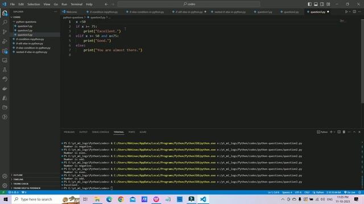Open the Selection menu
364x204 pixels.
[x=34, y=4]
